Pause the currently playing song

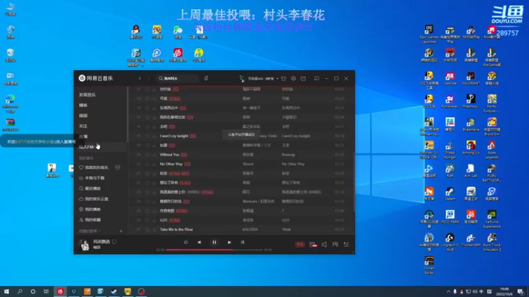(x=214, y=242)
